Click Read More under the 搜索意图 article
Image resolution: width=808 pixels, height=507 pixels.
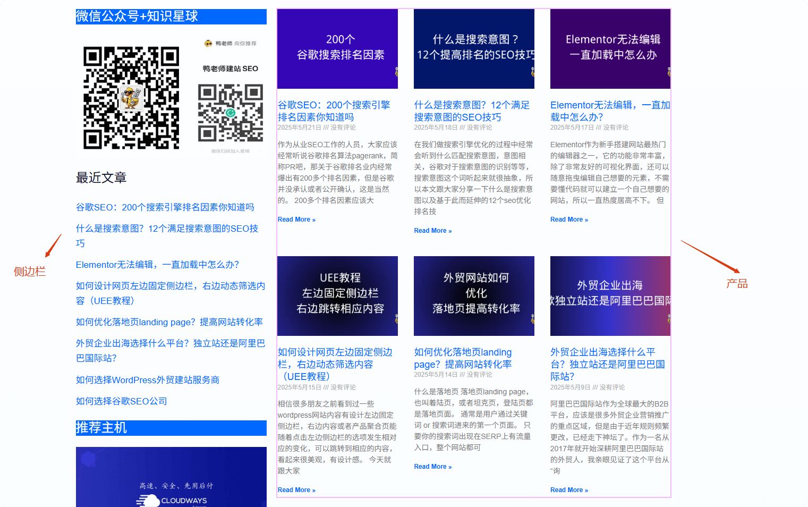[433, 231]
